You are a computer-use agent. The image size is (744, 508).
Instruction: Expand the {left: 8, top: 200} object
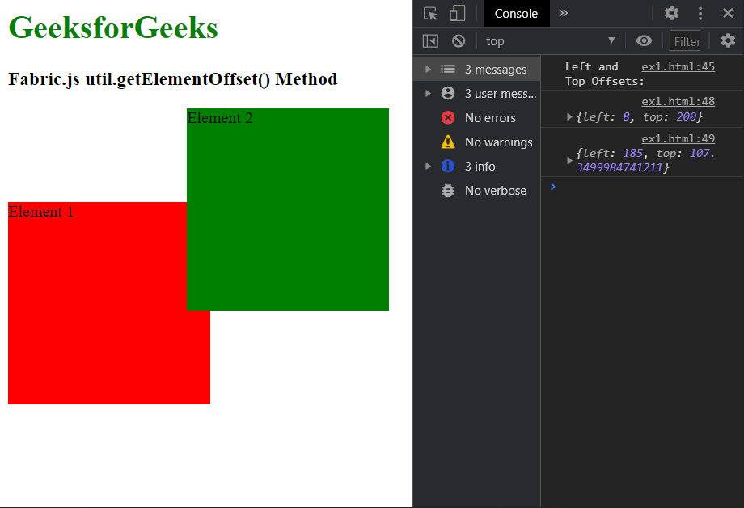569,116
